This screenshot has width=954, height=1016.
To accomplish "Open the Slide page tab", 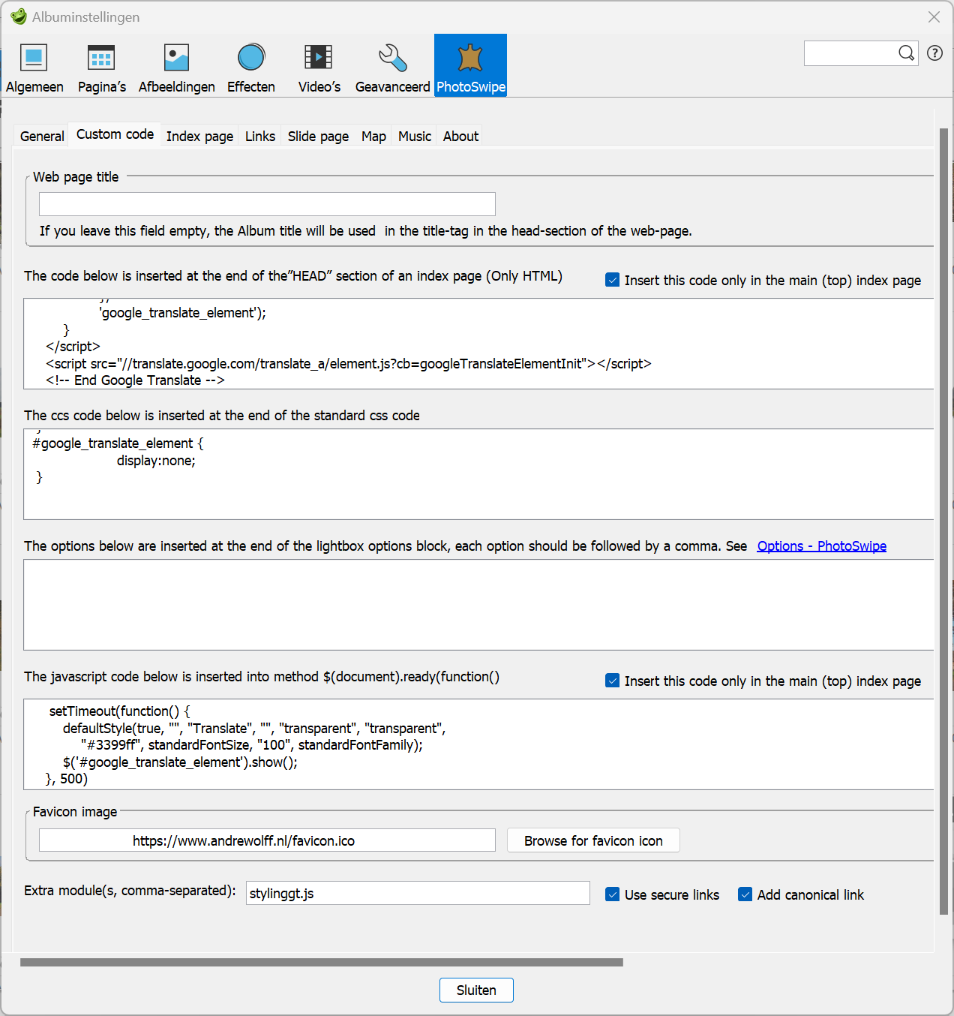I will (x=318, y=136).
